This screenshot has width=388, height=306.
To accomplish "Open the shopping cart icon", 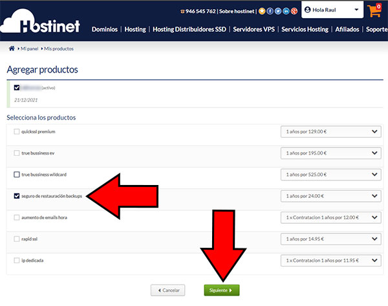I will tap(374, 10).
